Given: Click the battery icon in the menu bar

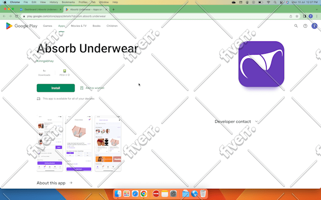Looking at the screenshot, I should (261, 2).
